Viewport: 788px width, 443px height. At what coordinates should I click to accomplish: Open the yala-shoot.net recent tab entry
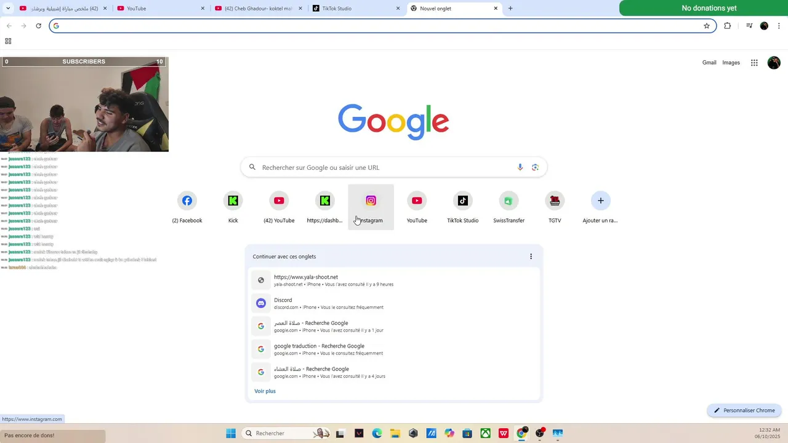394,281
